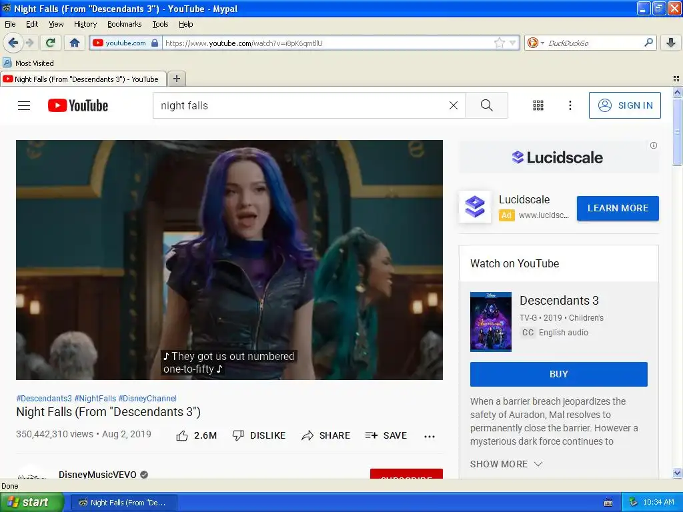Click the YouTube search magnifier button
The image size is (683, 512).
click(x=486, y=105)
